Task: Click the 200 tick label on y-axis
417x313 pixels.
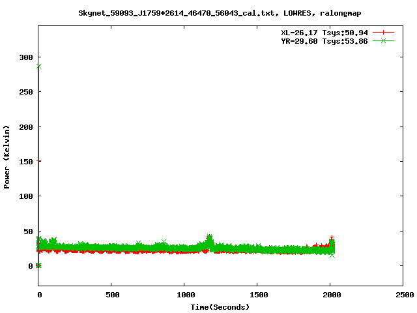Action: click(x=26, y=127)
